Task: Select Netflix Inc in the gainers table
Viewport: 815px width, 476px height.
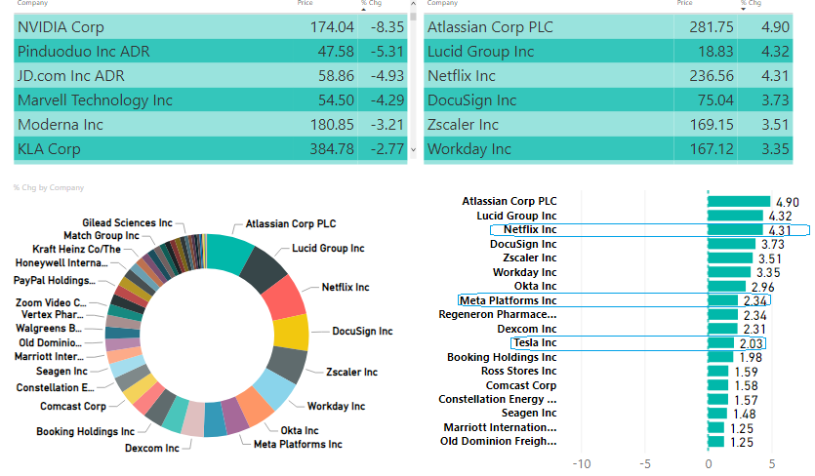Action: click(462, 76)
